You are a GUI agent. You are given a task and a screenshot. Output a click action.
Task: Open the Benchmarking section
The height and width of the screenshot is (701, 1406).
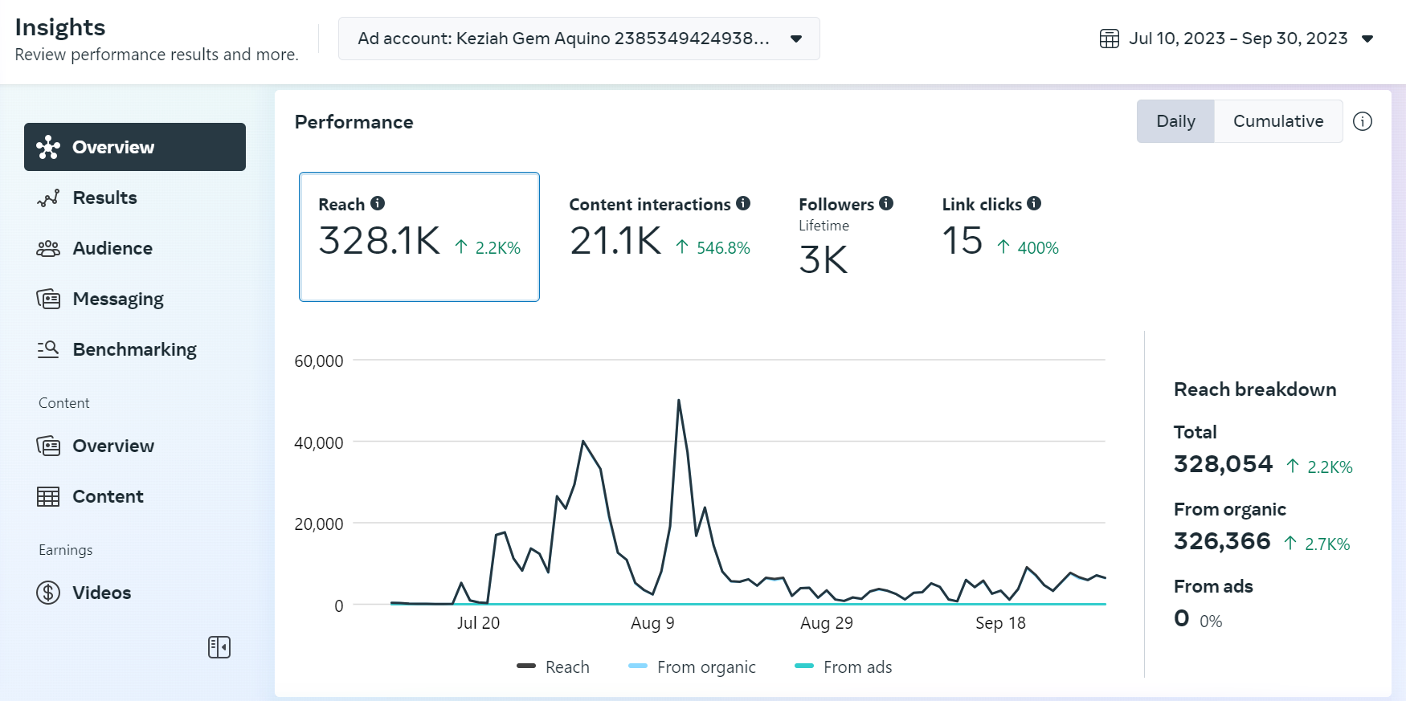[x=135, y=349]
